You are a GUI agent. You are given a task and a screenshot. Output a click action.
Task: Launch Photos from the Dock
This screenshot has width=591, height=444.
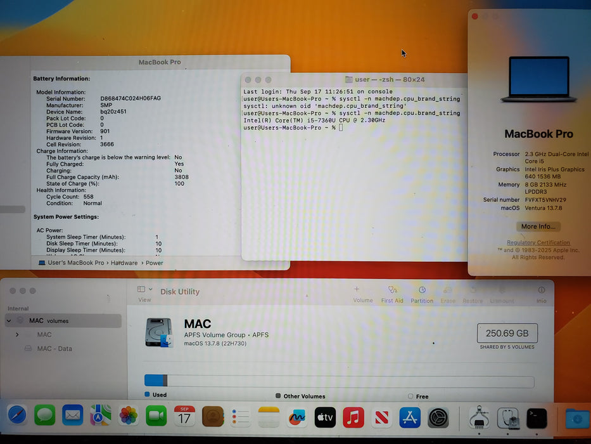coord(129,416)
